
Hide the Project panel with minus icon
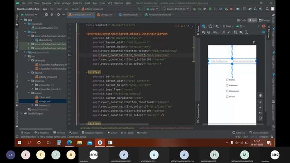pyautogui.click(x=64, y=14)
